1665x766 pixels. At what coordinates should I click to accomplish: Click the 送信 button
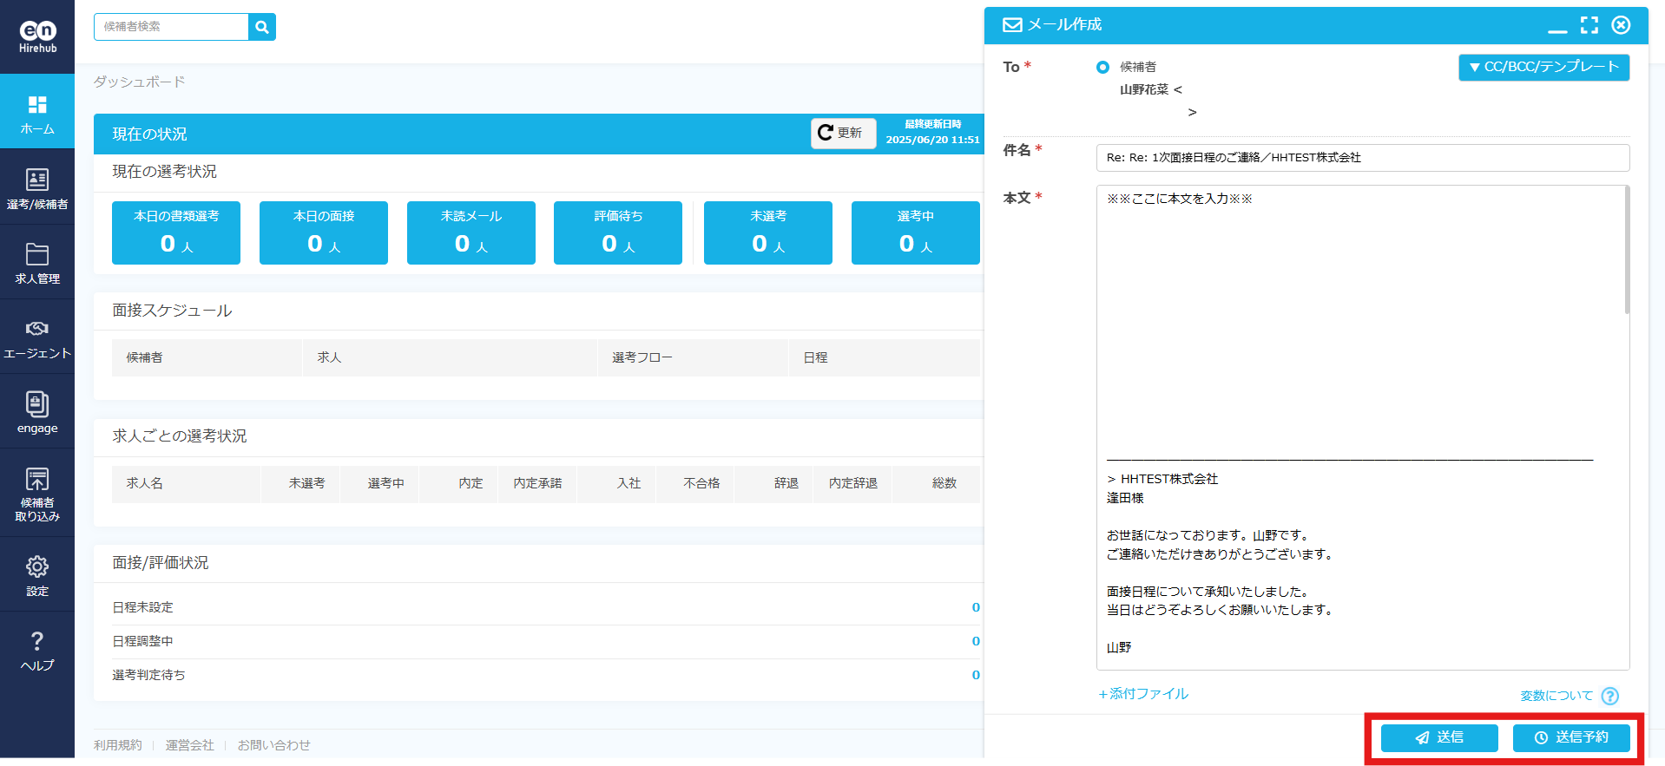coord(1439,737)
